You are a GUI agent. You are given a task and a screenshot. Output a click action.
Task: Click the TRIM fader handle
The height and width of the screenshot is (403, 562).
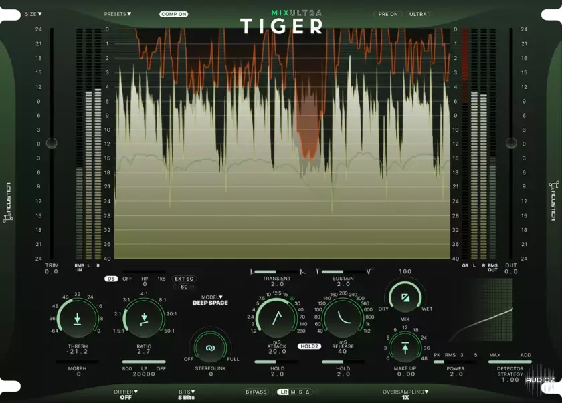52,143
